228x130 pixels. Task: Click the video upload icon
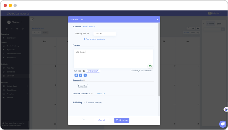pyautogui.click(x=81, y=75)
